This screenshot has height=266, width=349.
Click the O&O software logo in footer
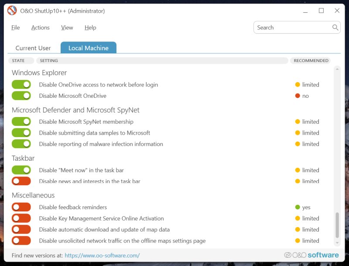311,255
